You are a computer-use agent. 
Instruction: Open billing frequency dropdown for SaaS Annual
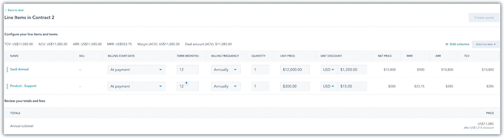coord(226,69)
